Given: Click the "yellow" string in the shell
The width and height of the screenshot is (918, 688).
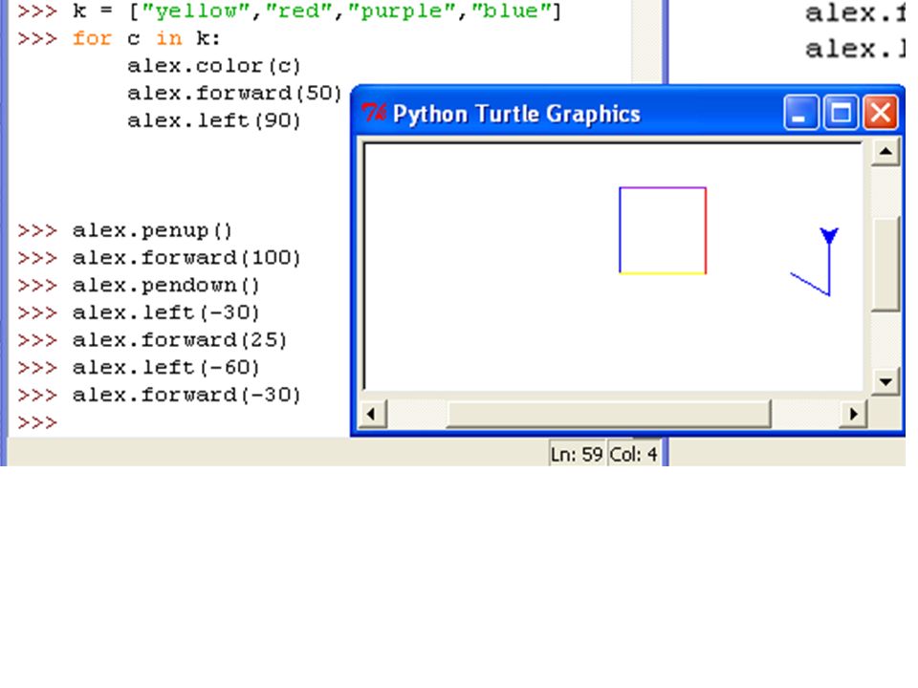Looking at the screenshot, I should [197, 11].
